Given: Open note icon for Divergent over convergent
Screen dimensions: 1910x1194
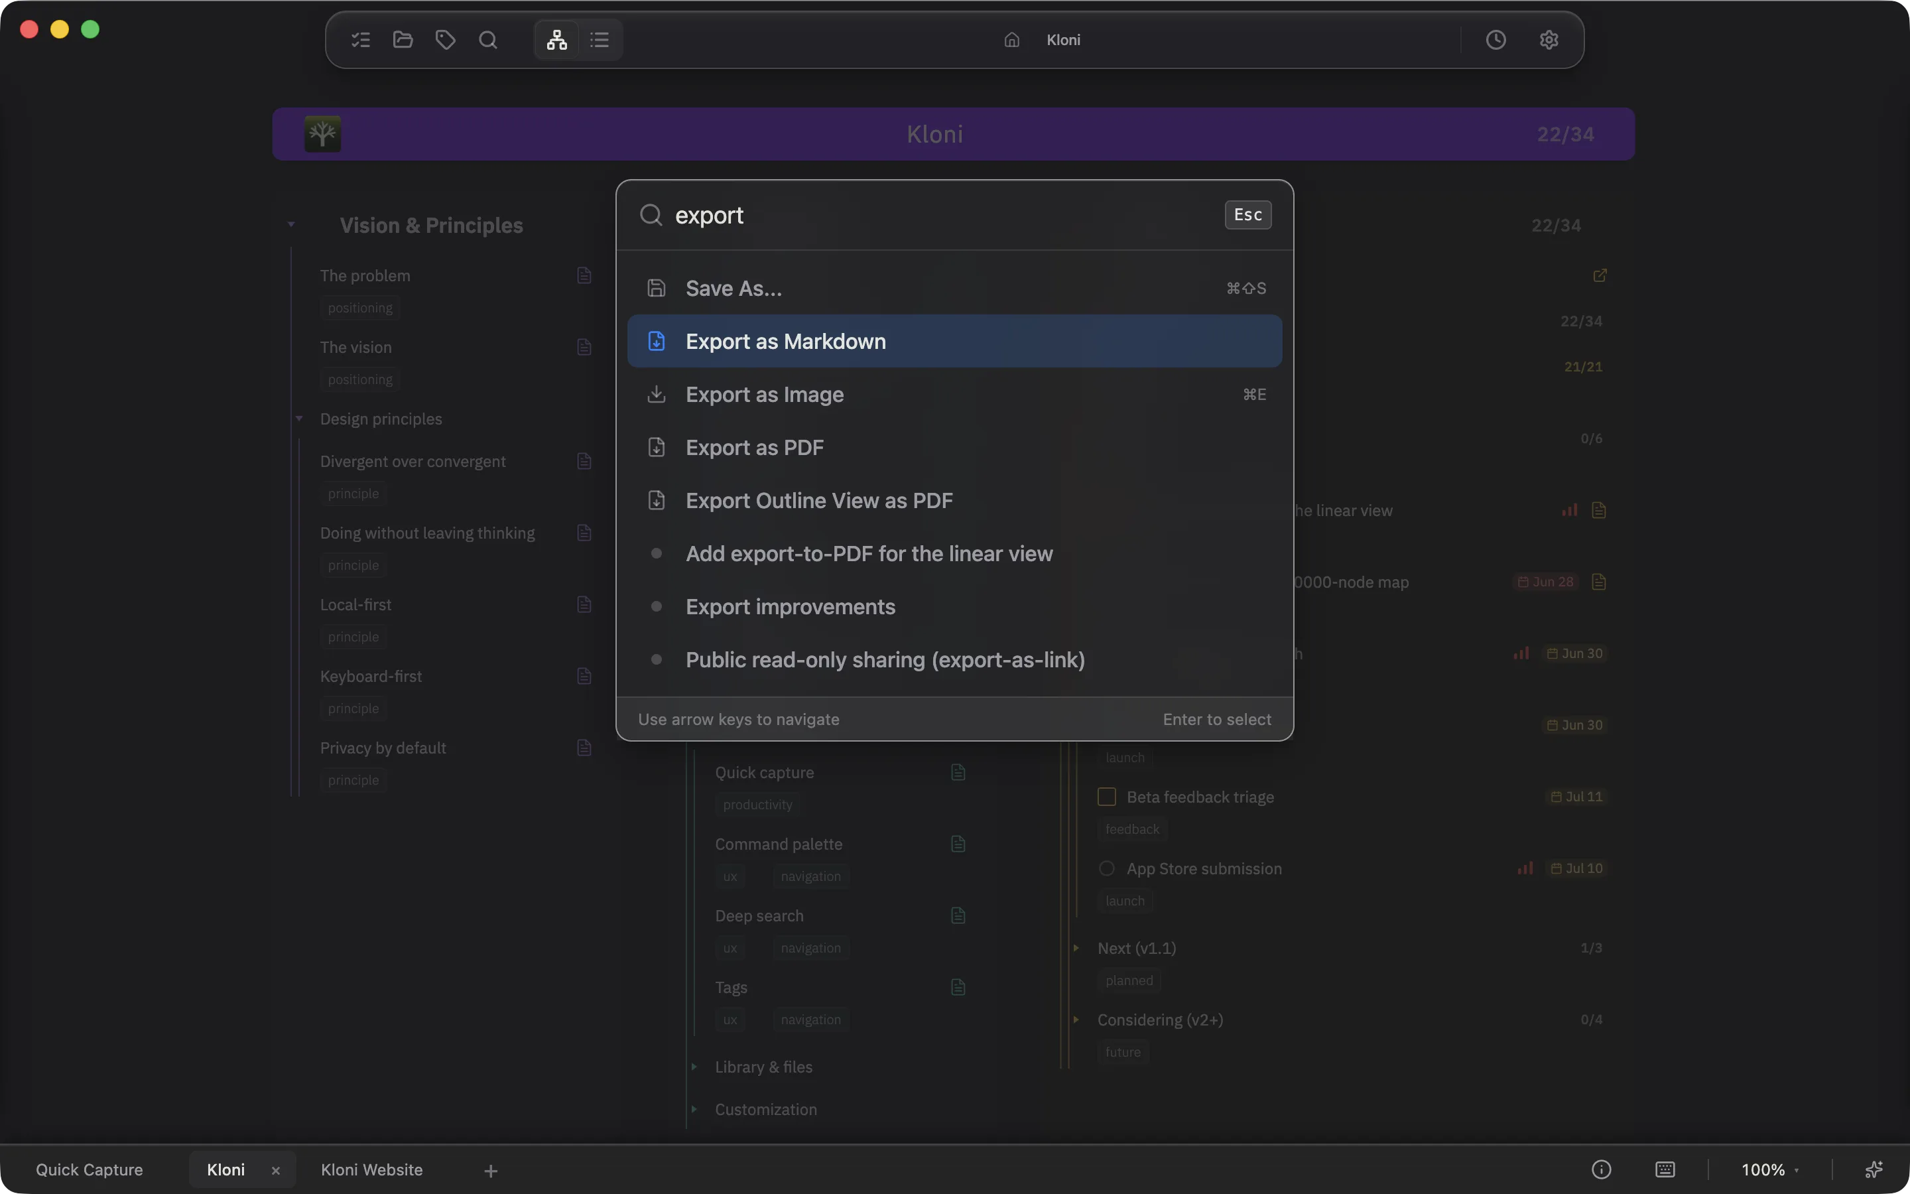Looking at the screenshot, I should click(x=584, y=460).
